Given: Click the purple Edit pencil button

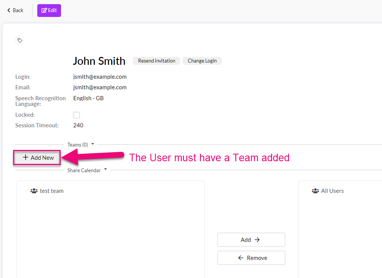Looking at the screenshot, I should (x=49, y=11).
